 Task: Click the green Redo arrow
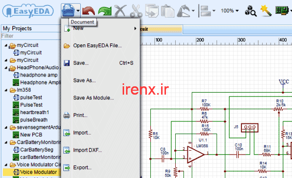(x=105, y=11)
